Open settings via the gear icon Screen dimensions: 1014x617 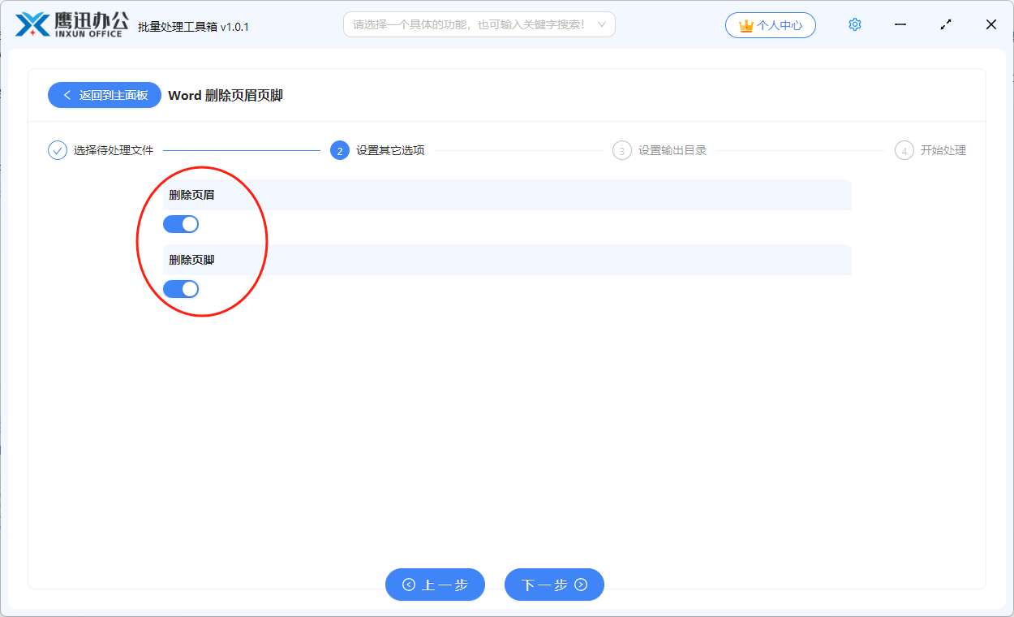pos(854,24)
